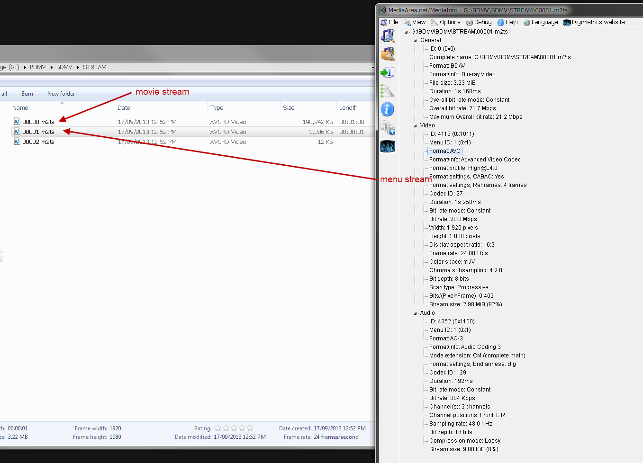Viewport: 643px width, 463px height.
Task: Set rating by clicking the third star
Action: pos(234,428)
